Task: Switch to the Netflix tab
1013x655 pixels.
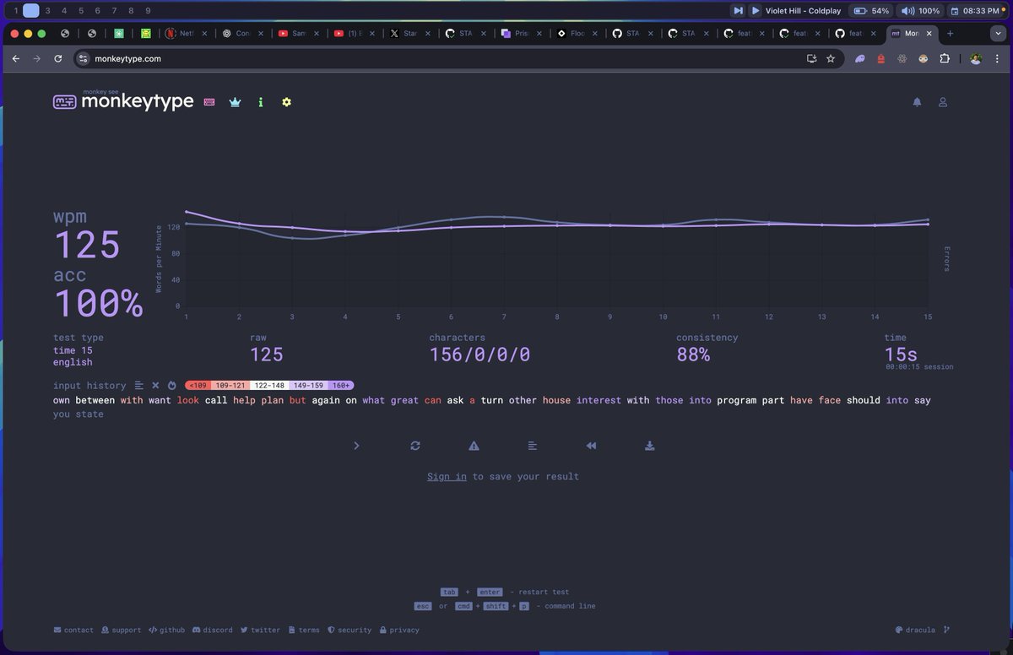Action: pos(184,34)
